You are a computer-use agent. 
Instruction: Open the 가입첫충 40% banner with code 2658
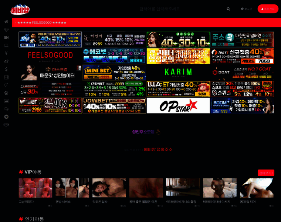coord(178,89)
